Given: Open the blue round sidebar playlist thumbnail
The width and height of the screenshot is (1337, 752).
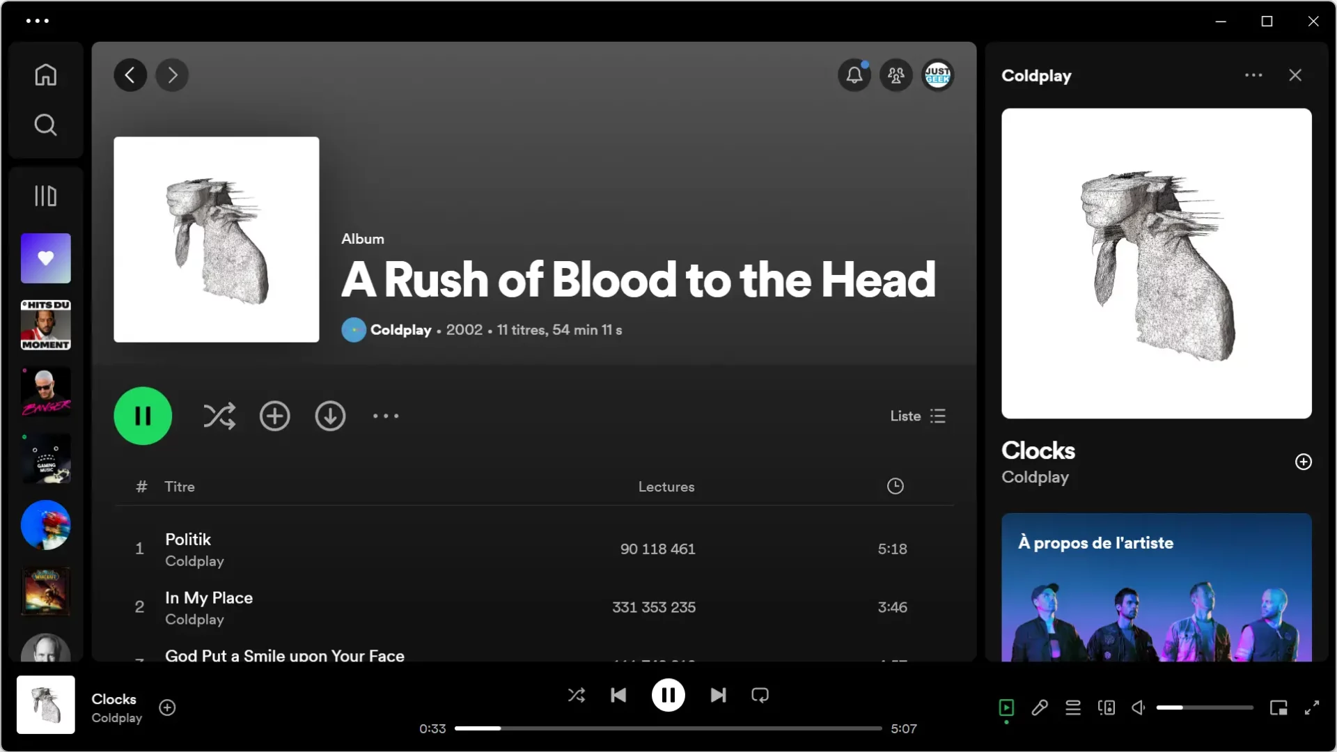Looking at the screenshot, I should pyautogui.click(x=46, y=526).
